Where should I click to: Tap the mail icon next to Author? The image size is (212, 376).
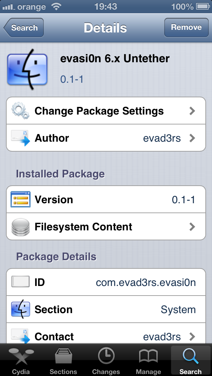point(21,138)
